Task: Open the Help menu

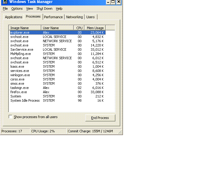Action: (x=59, y=8)
